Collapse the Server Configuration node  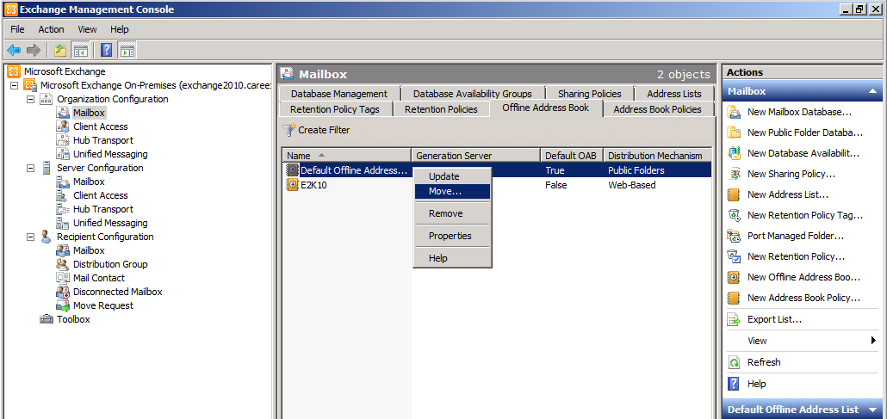pos(30,168)
